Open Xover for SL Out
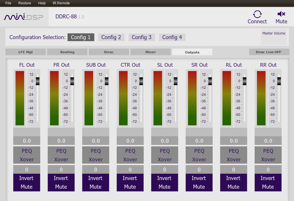 [165, 160]
